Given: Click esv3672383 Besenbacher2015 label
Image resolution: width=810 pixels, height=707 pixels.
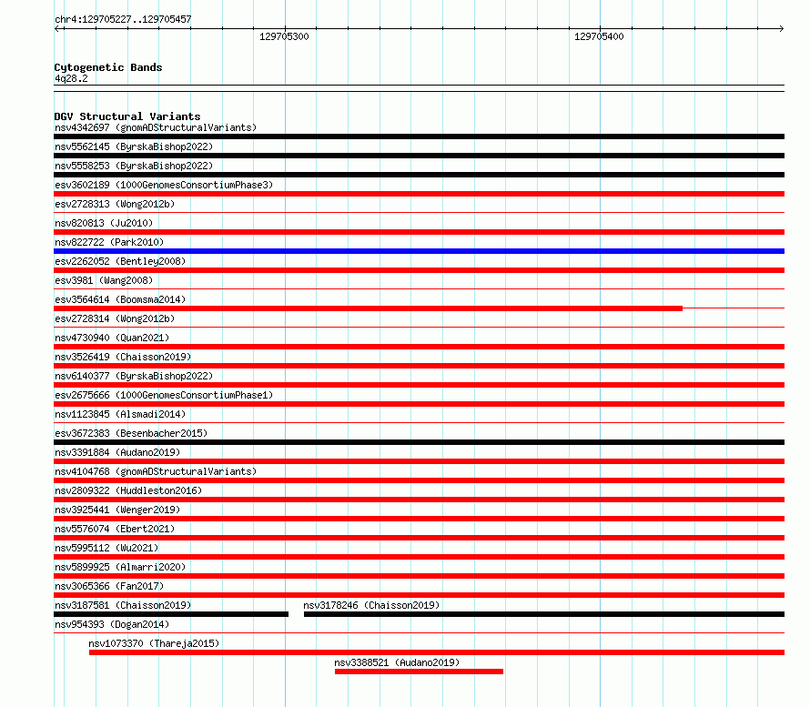Looking at the screenshot, I should click(131, 433).
